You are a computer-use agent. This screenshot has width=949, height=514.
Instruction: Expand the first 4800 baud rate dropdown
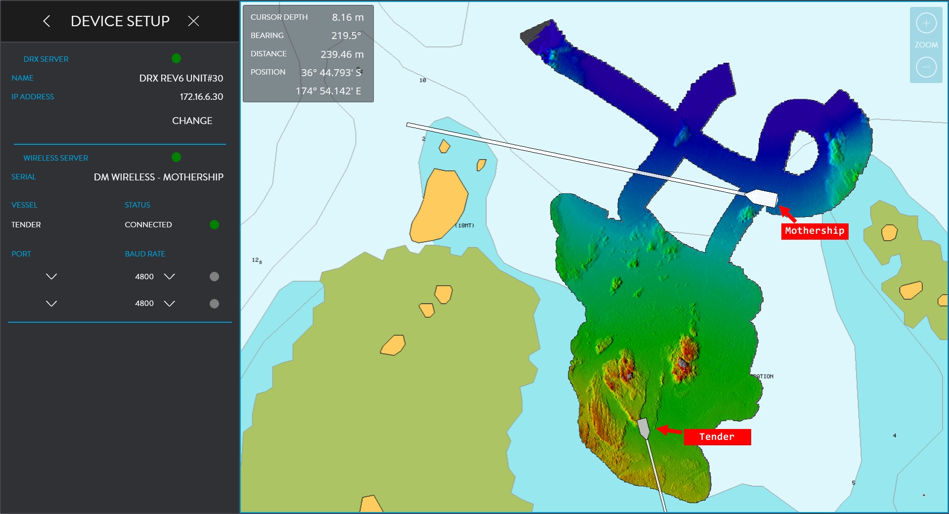point(169,276)
